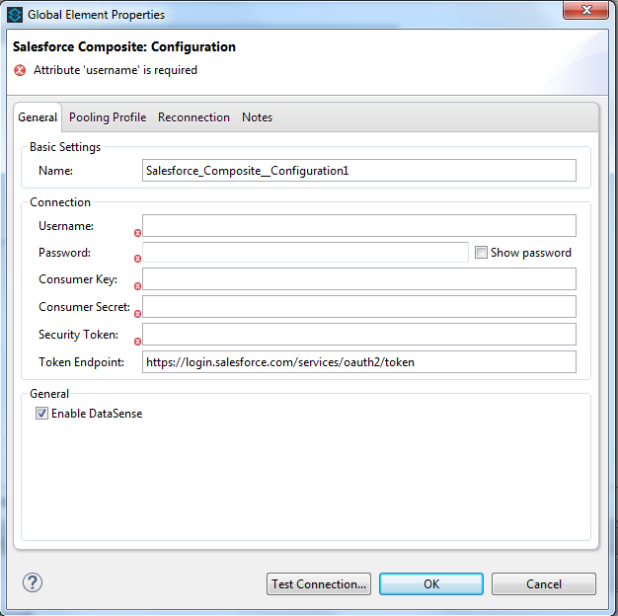Uncheck Enable DataSense

pyautogui.click(x=41, y=413)
